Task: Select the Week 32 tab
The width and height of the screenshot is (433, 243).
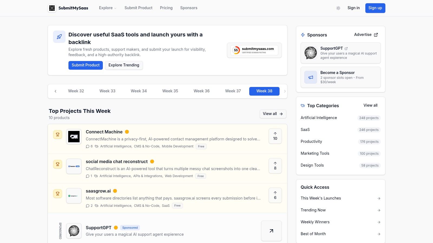Action: (x=76, y=91)
